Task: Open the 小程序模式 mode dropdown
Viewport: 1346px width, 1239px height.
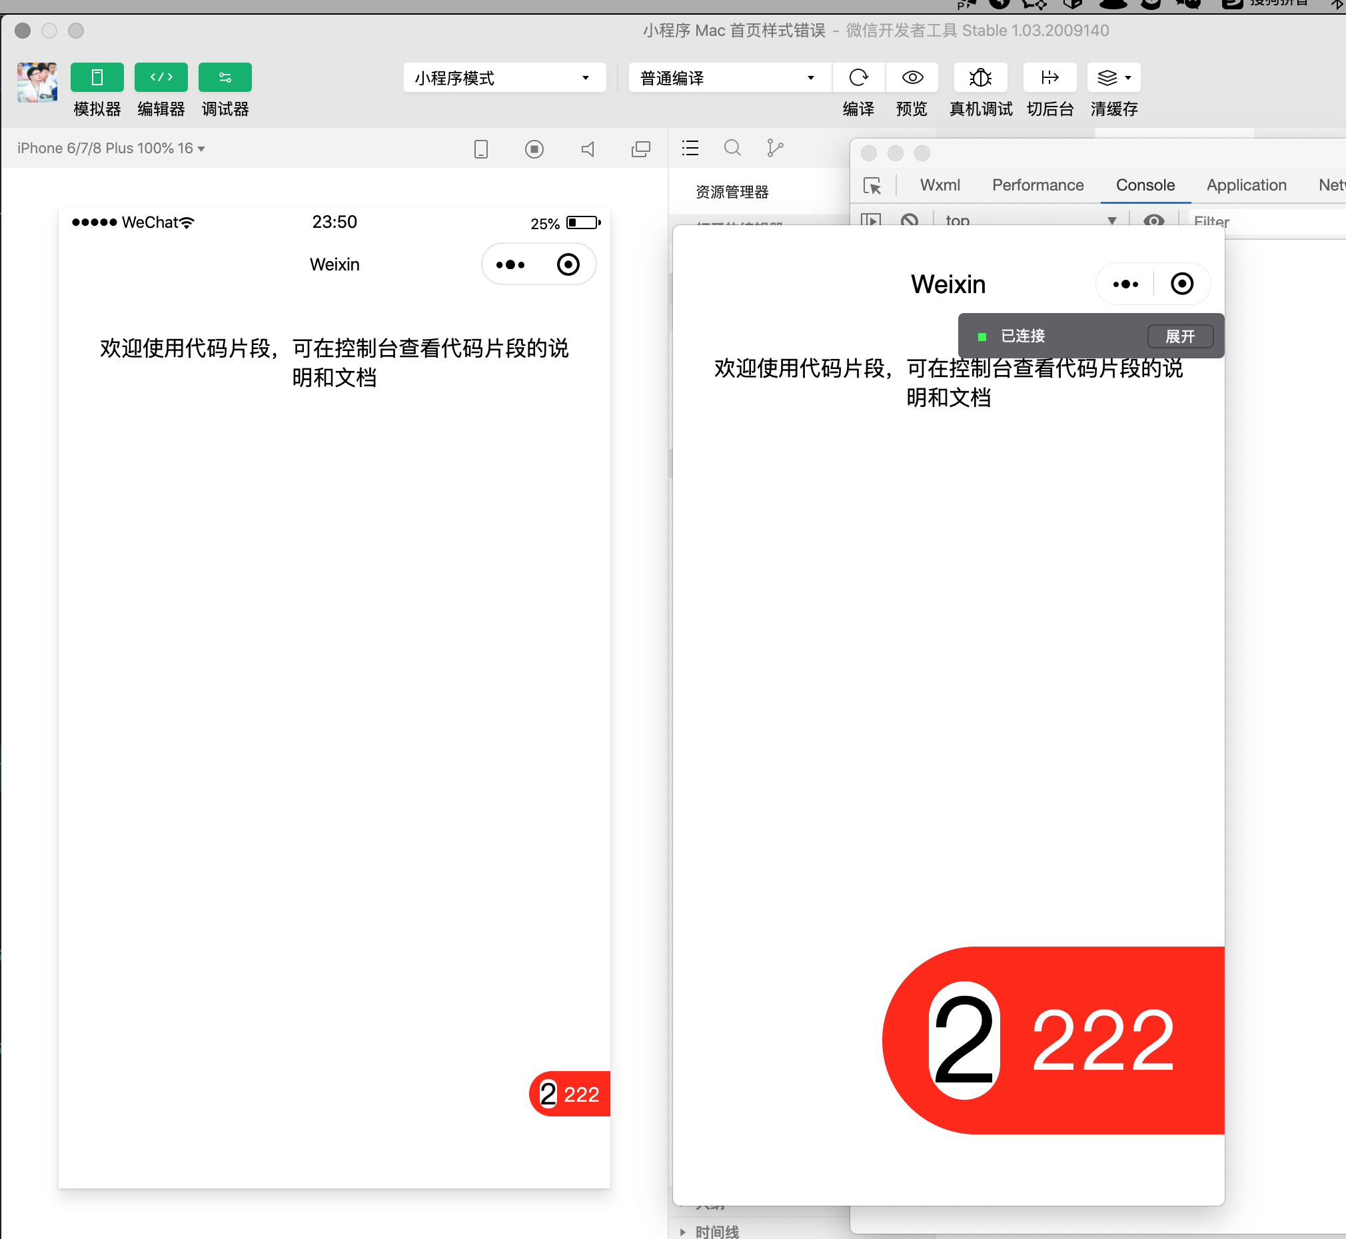Action: [504, 78]
